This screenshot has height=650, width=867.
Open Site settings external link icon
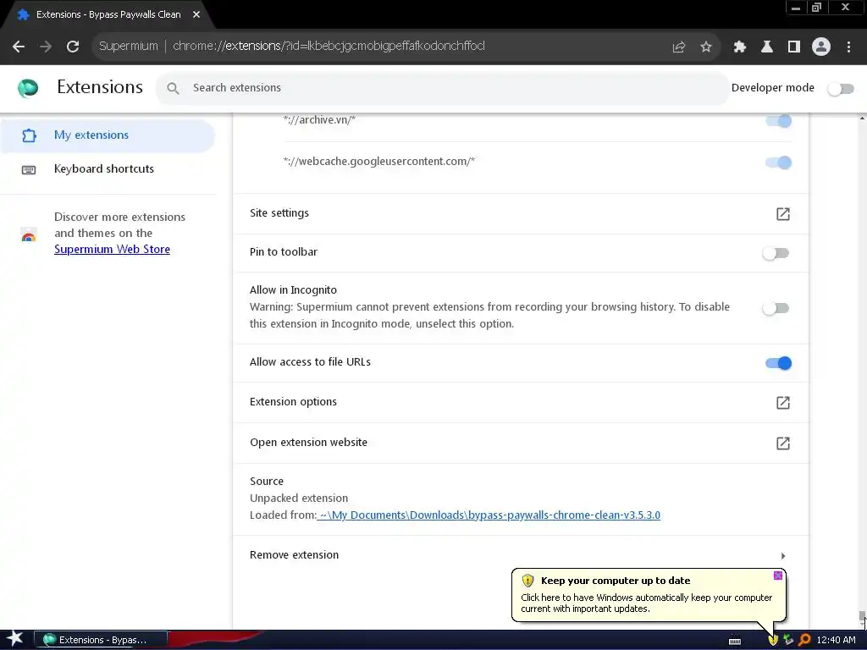click(783, 214)
